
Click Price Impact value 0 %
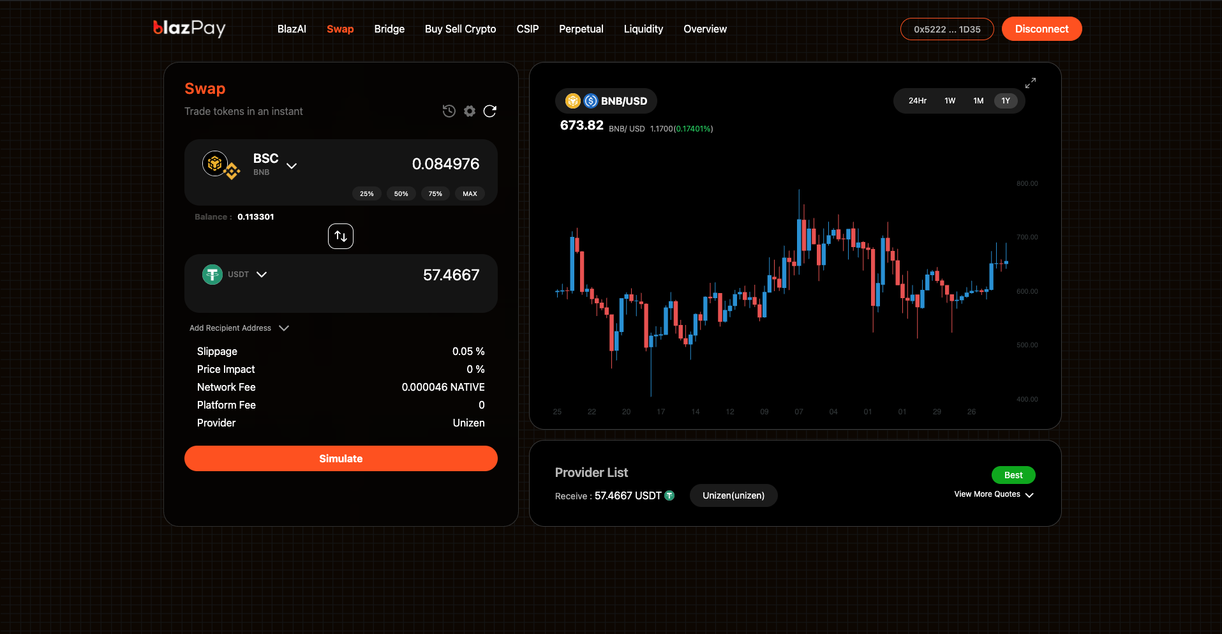475,369
